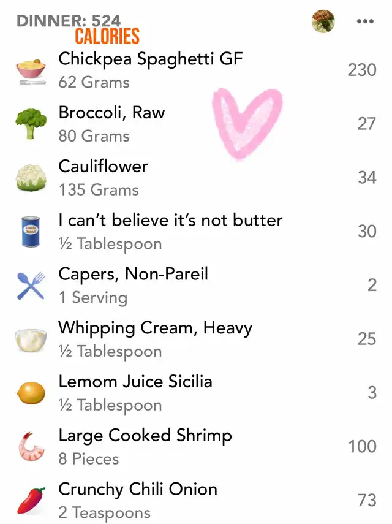Tap the lemon icon

(31, 393)
